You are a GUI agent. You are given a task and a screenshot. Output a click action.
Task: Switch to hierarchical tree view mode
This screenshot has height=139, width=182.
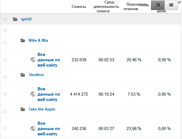coord(158,5)
